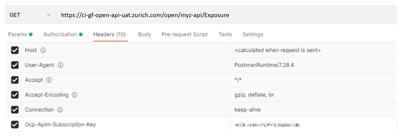398x136 pixels.
Task: Open the GET method dropdown
Action: [x=30, y=15]
